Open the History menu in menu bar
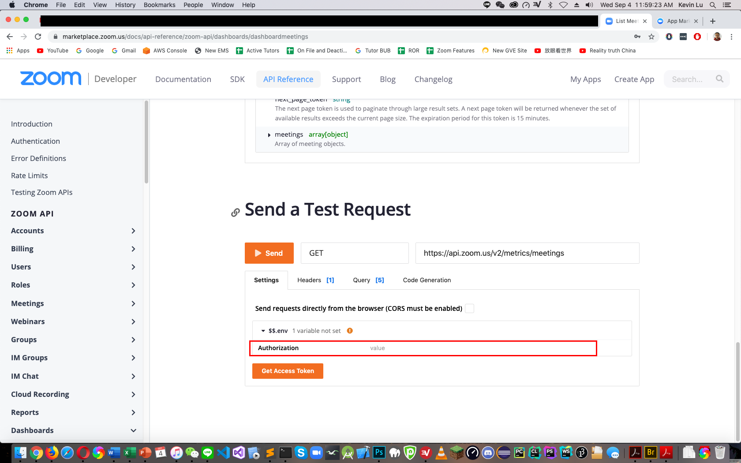The height and width of the screenshot is (463, 741). click(125, 5)
